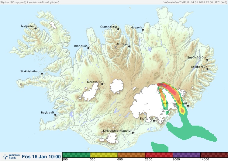This screenshot has width=228, height=161.
Task: Click the Seyðisfjörður label
Action: click(x=197, y=57)
